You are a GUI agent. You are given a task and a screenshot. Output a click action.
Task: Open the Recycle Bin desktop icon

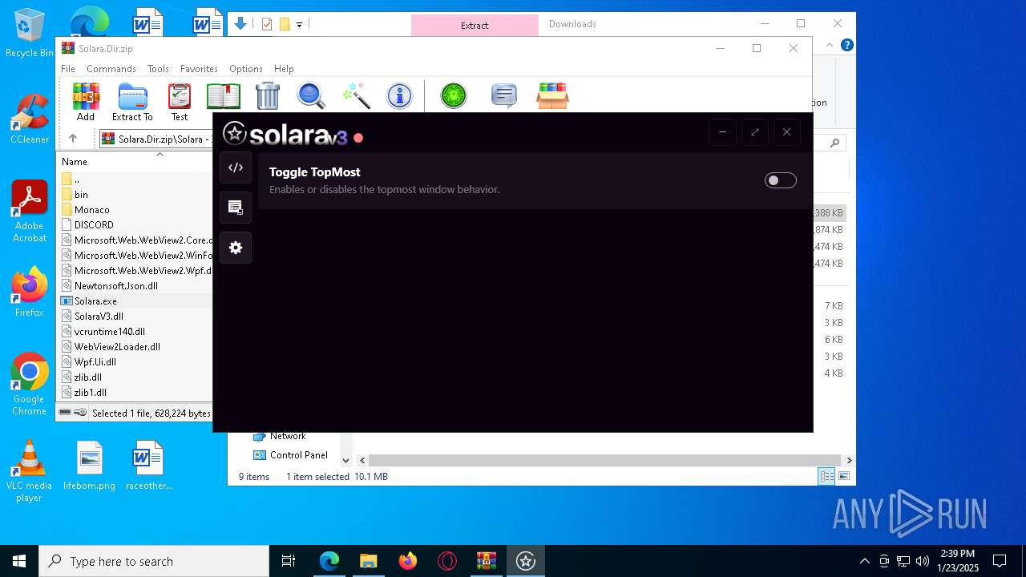coord(29,33)
